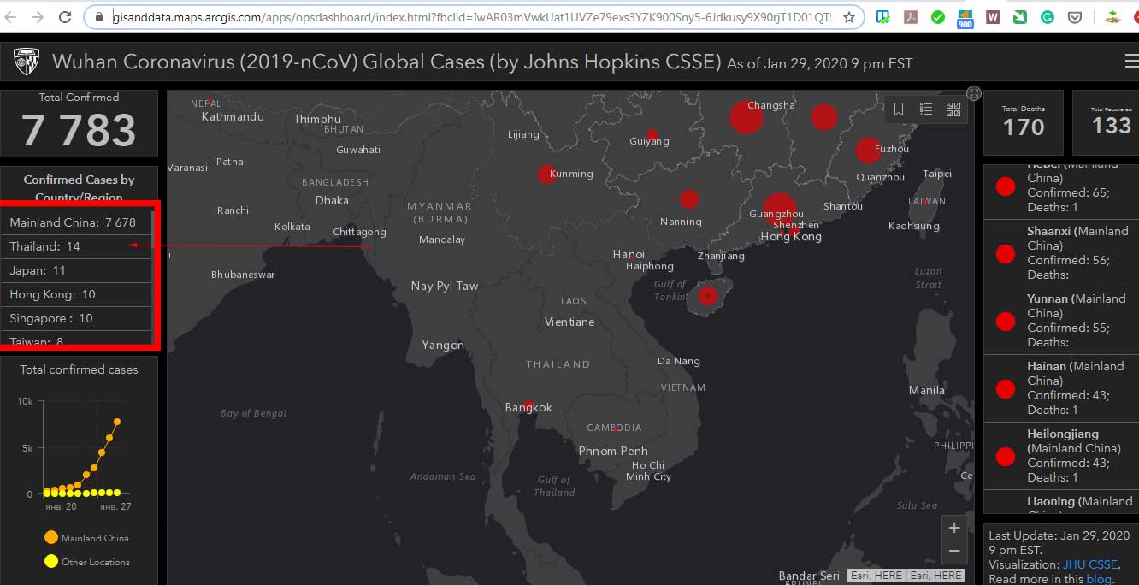Click the large red marker at Guangzhou
The image size is (1139, 585).
point(779,210)
